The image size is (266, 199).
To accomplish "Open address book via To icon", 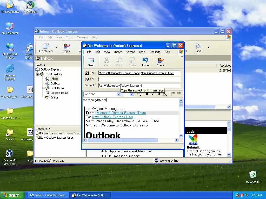I will pos(87,73).
